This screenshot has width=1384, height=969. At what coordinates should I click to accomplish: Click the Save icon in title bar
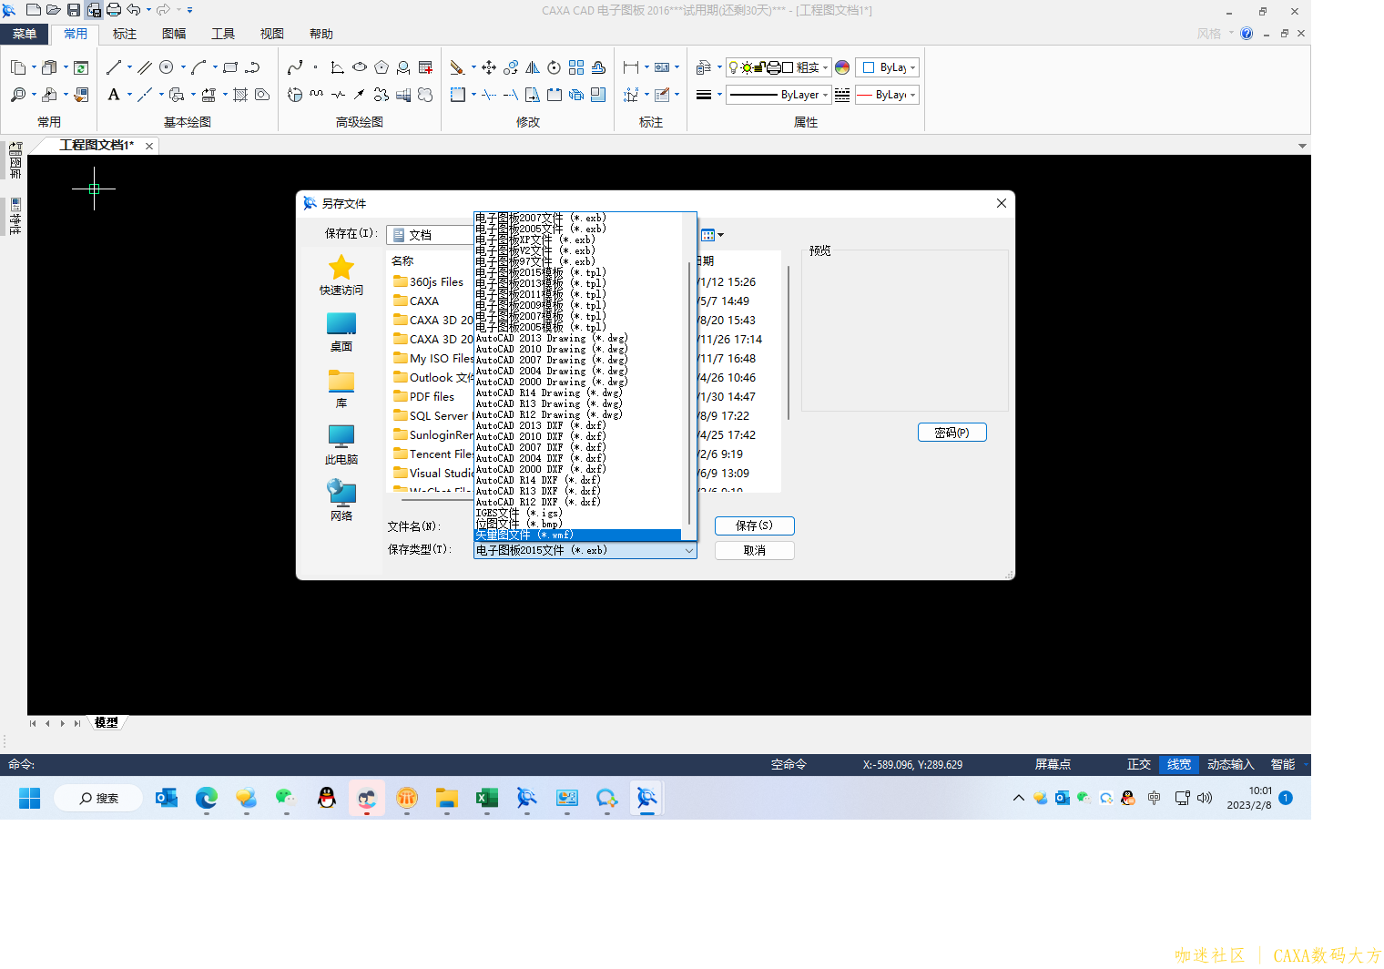pyautogui.click(x=74, y=10)
